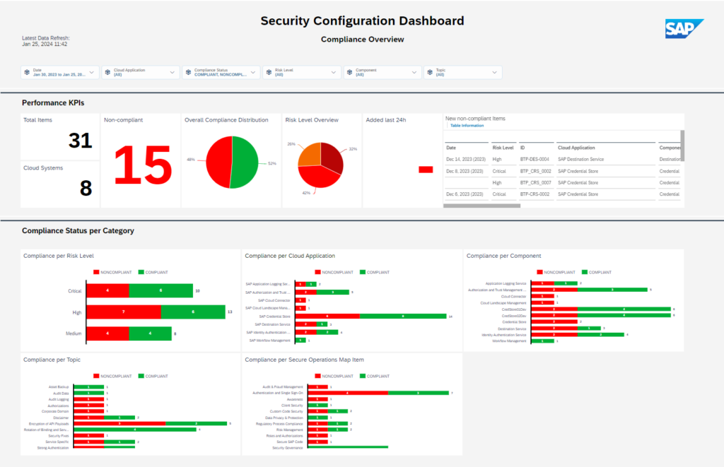Click the red indicator in Added last 24h
Image resolution: width=724 pixels, height=467 pixels.
click(426, 170)
